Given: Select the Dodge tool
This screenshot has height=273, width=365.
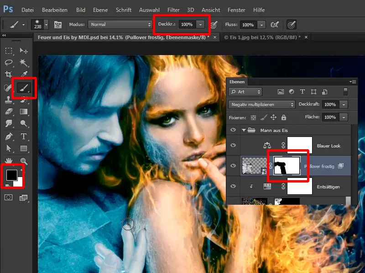Looking at the screenshot, I should coord(24,123).
